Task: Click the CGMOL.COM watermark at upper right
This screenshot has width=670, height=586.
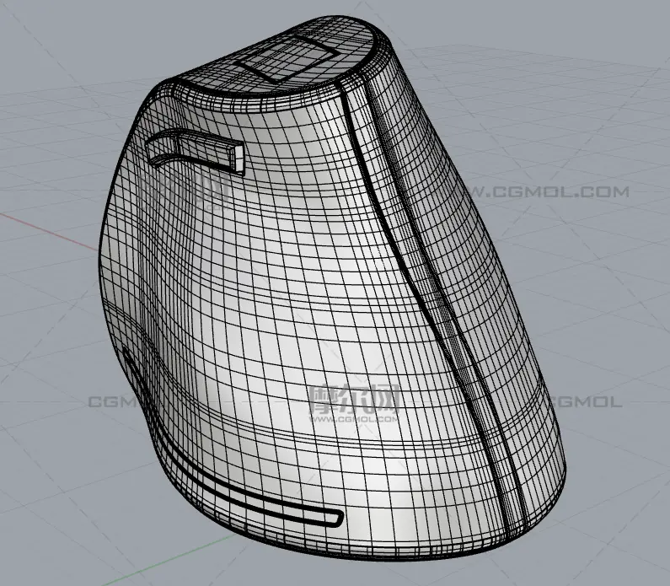Action: [x=548, y=192]
